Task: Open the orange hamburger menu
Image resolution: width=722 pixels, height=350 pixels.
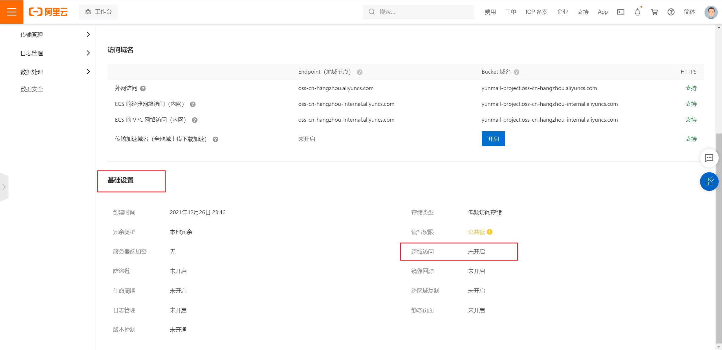Action: (12, 12)
